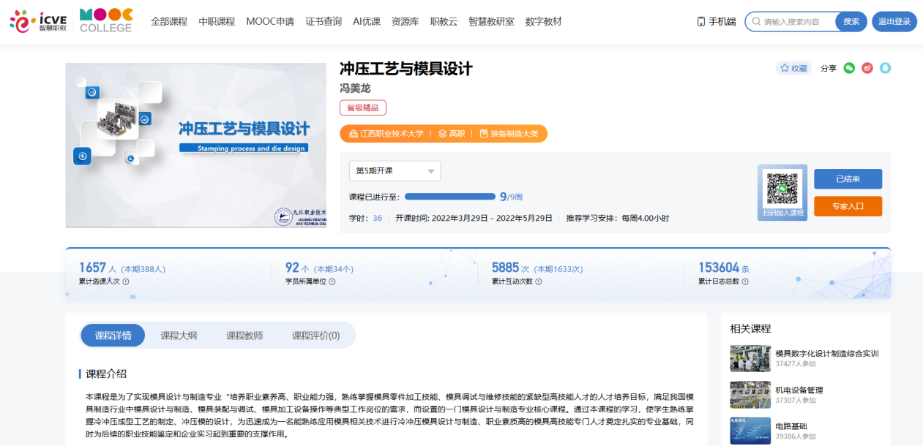Screen dimensions: 923x446
Task: Share course via QQ icon
Action: click(x=885, y=68)
